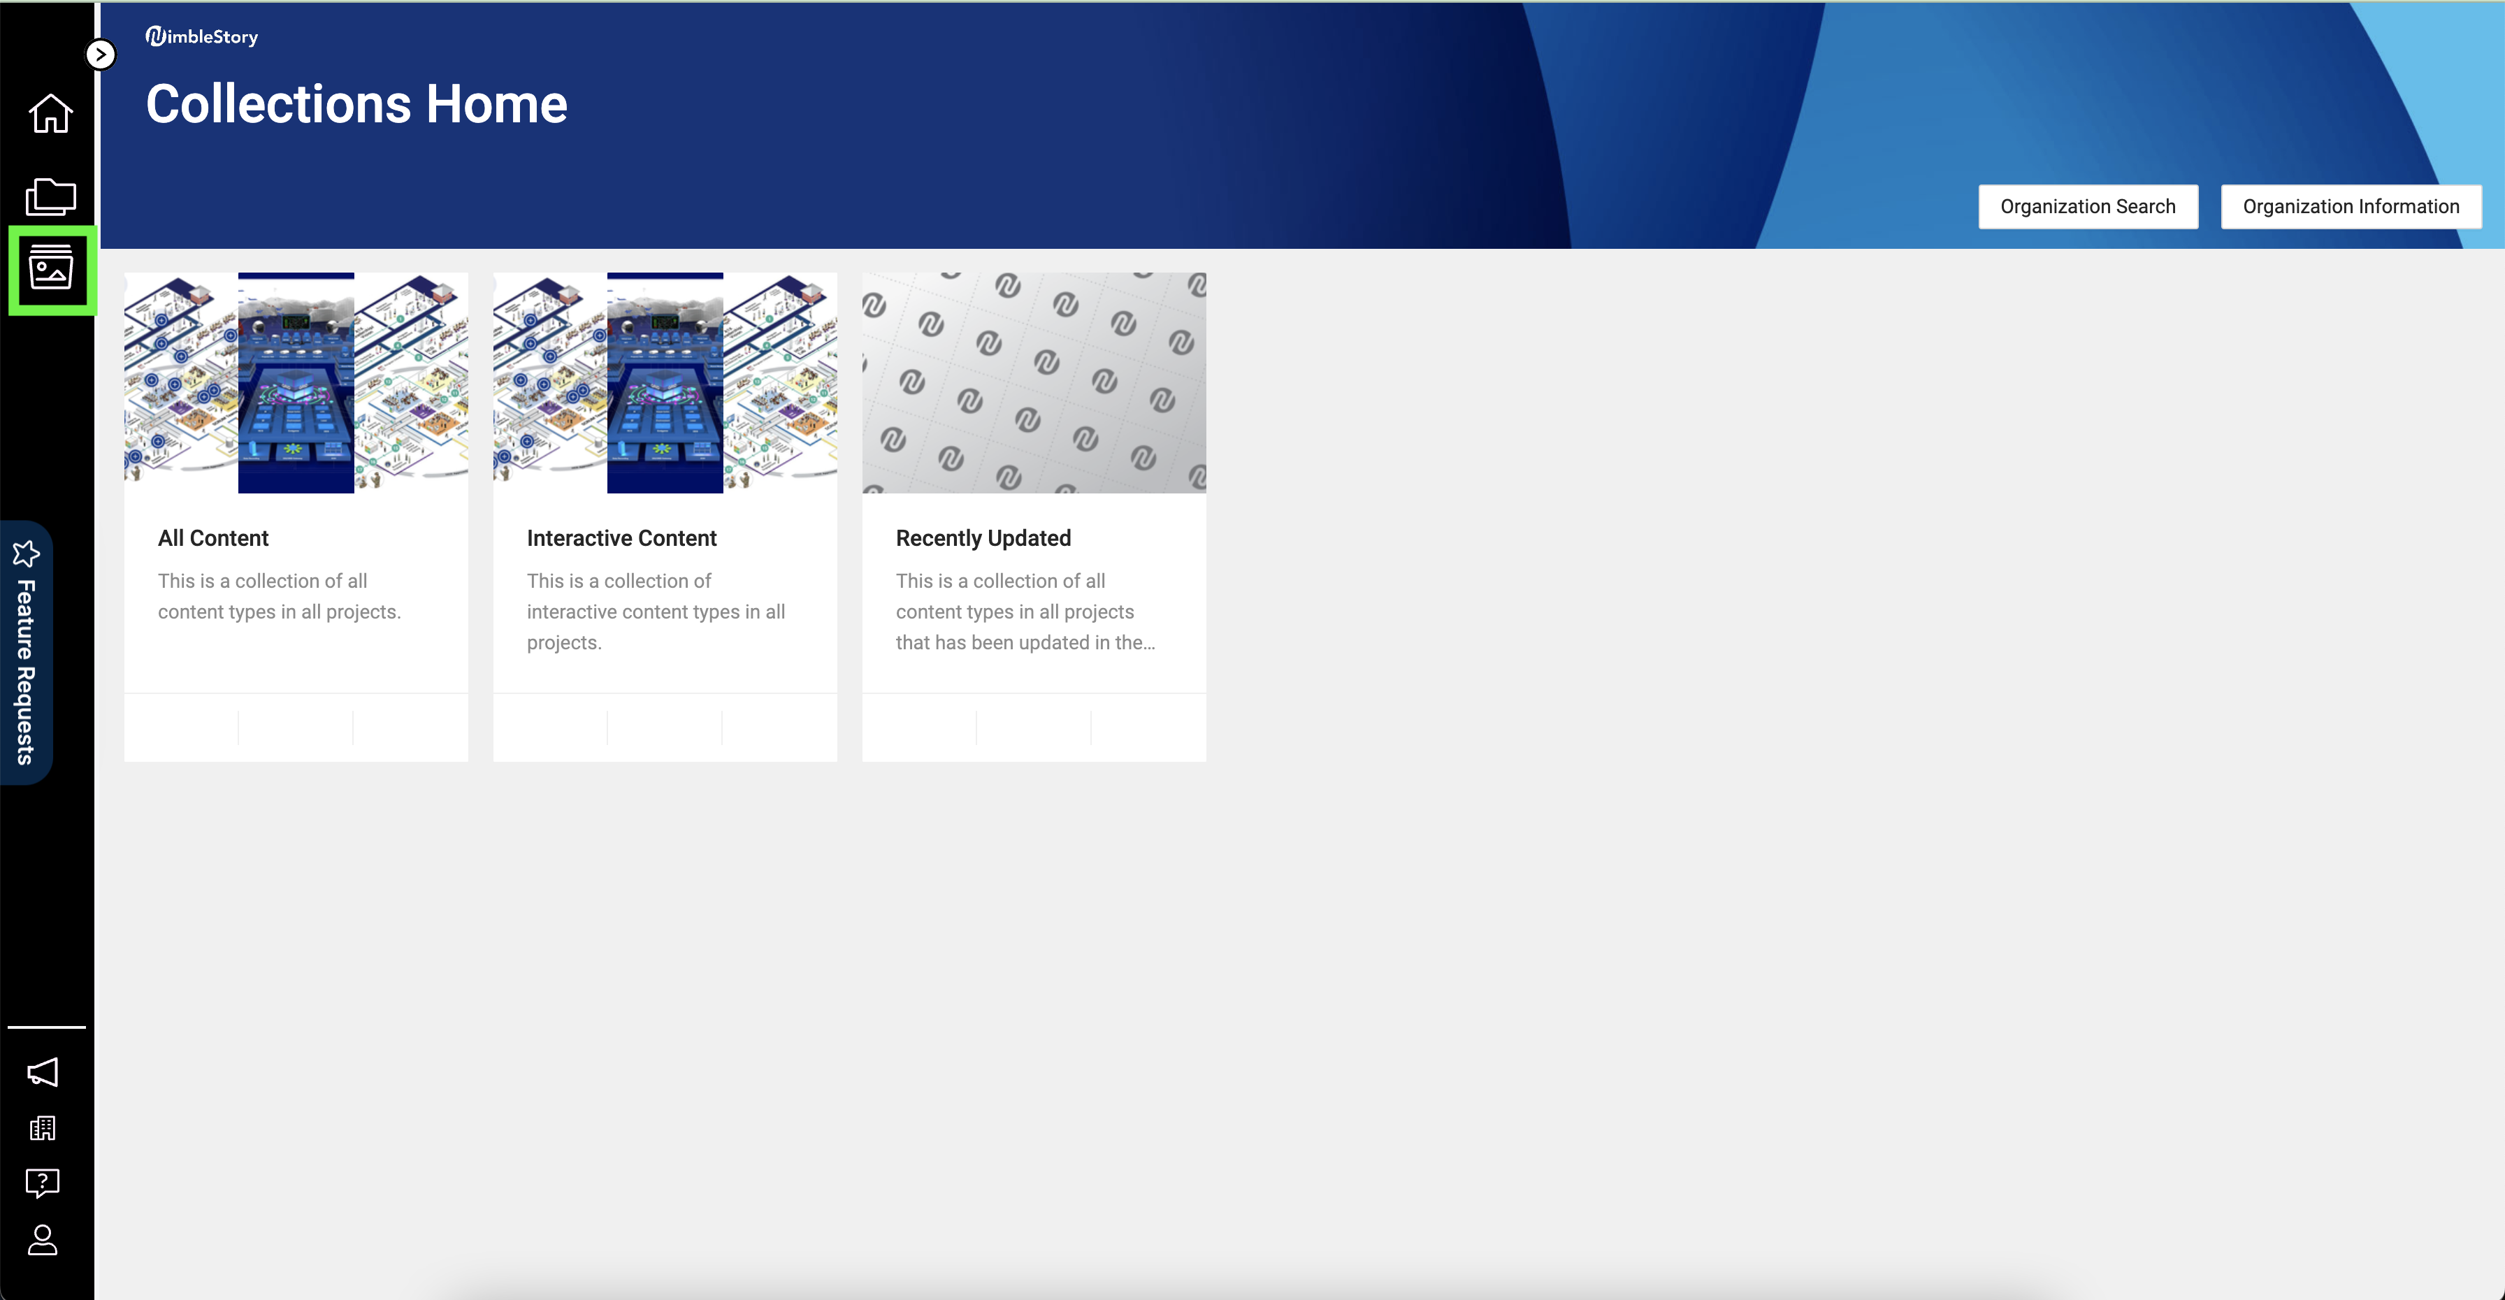Viewport: 2505px width, 1300px height.
Task: Click the Feature Requests star icon
Action: (27, 554)
